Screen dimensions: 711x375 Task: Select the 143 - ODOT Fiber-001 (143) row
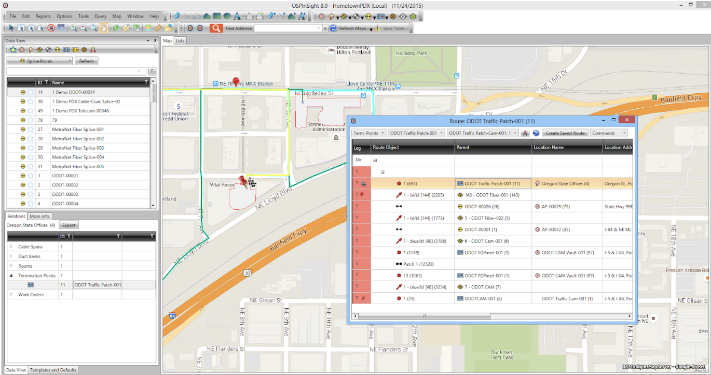pyautogui.click(x=493, y=195)
